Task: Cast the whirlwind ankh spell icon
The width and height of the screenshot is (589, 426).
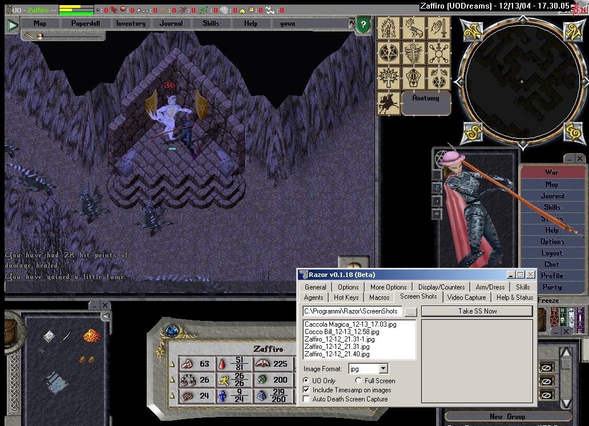Action: coord(413,53)
